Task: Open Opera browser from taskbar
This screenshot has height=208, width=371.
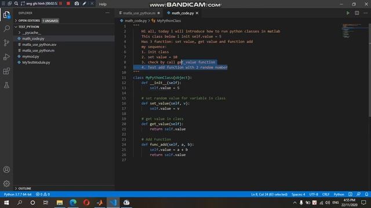Action: 86,203
